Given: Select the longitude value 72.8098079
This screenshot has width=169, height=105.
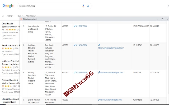Looking at the screenshot, I should tap(154, 26).
